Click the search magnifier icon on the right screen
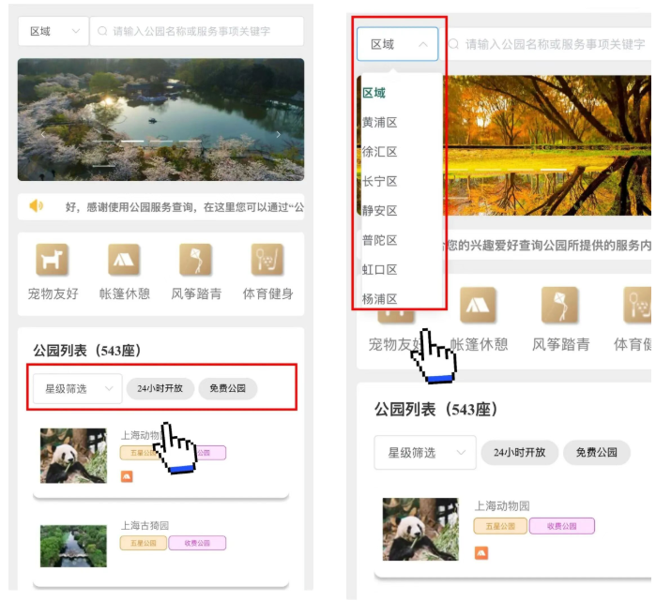This screenshot has height=601, width=656. [453, 44]
